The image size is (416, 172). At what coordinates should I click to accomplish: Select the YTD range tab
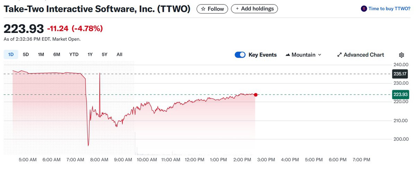[x=74, y=54]
